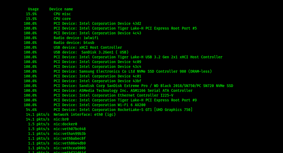Select the CPU misc row

48,14
